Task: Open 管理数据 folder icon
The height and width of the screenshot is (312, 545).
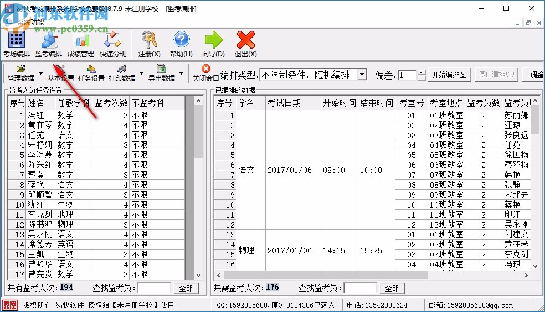Action: pyautogui.click(x=21, y=68)
